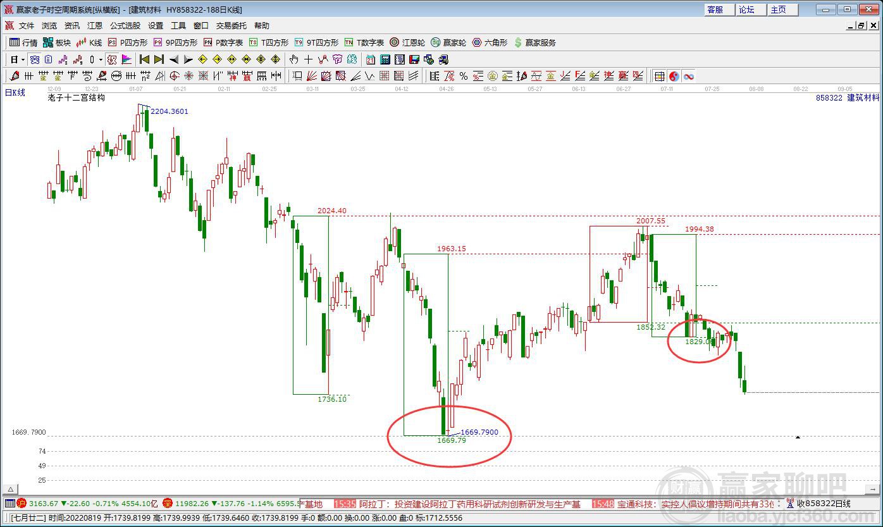883x527 pixels.
Task: Select the hand pan tool
Action: point(293,59)
